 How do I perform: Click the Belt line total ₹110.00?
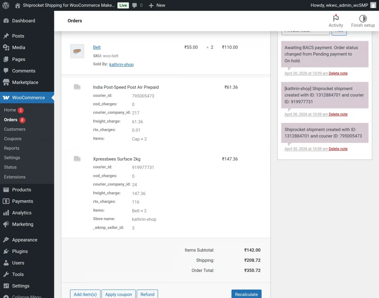(230, 47)
